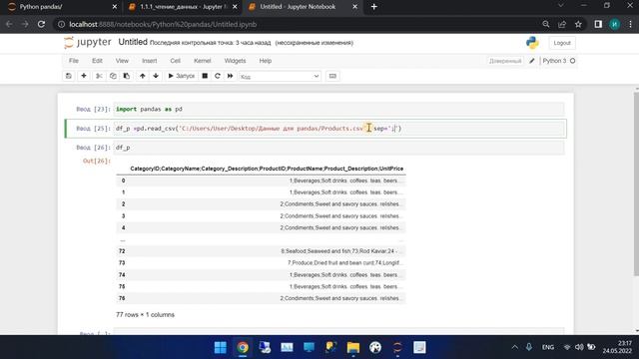This screenshot has width=639, height=359.
Task: Bookmark this page with the star icon
Action: [578, 24]
